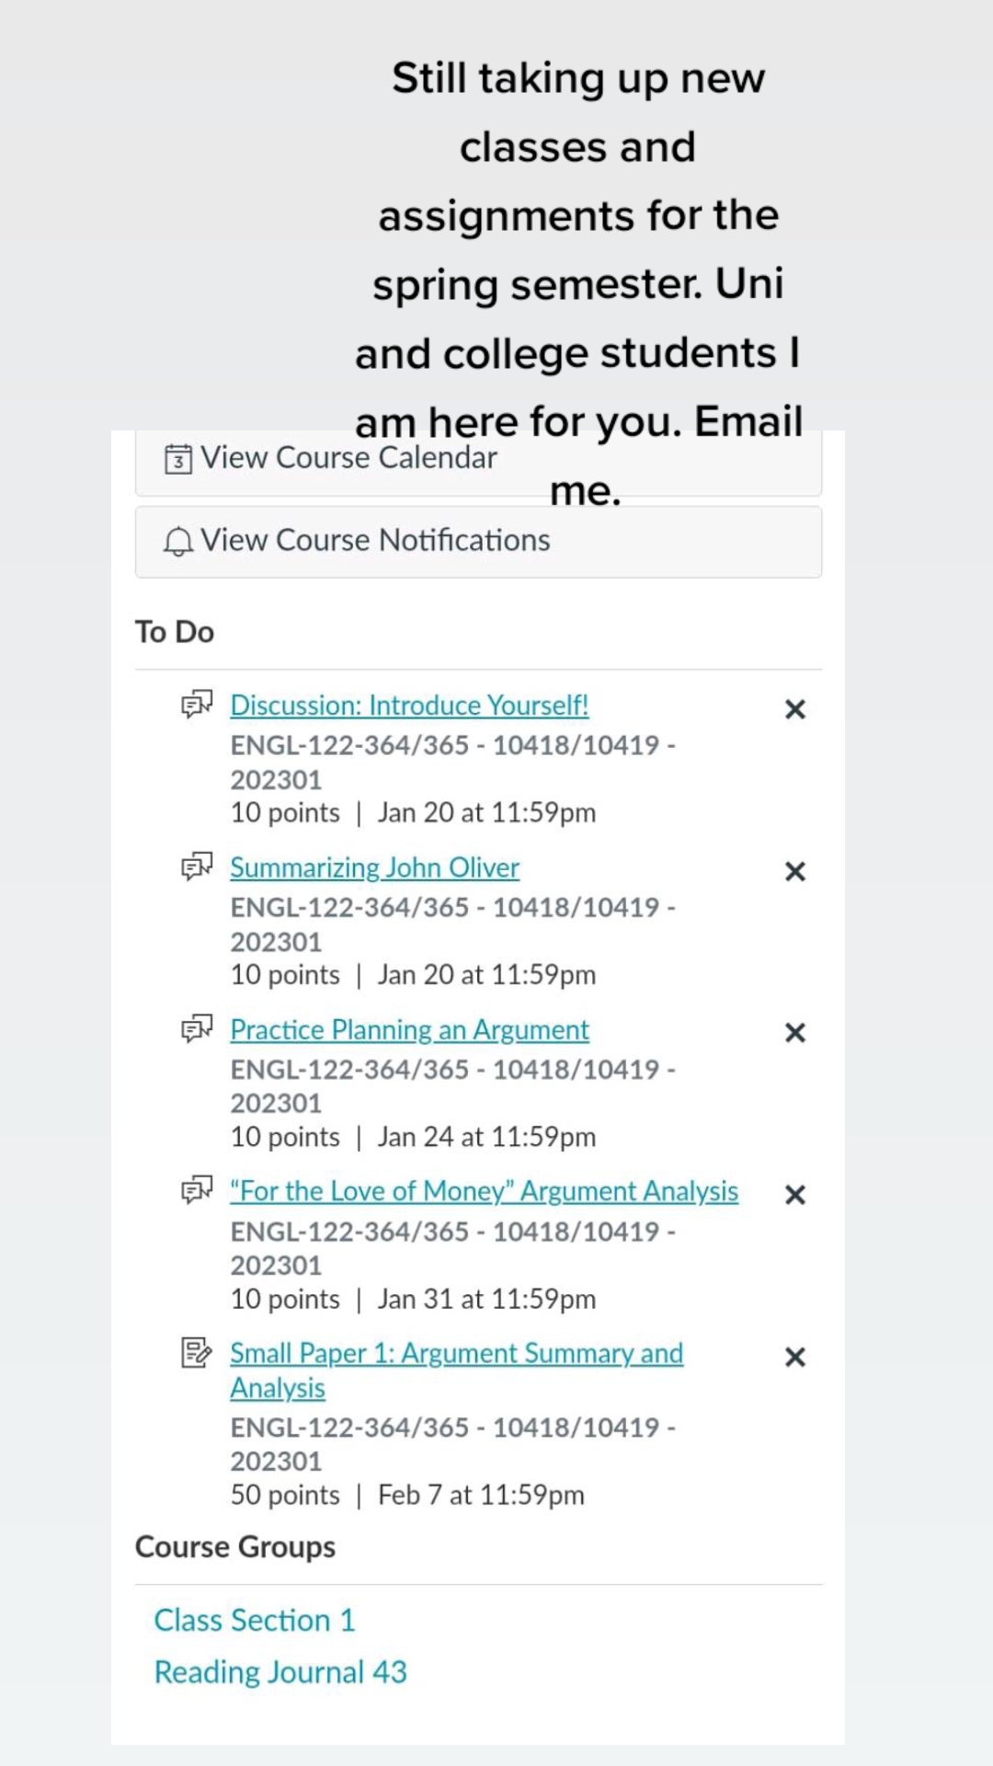Remove Practice Planning an Argument from To Do
Image resolution: width=993 pixels, height=1766 pixels.
point(795,1033)
